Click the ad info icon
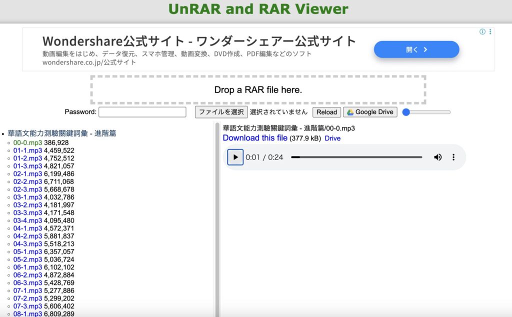Screen dimensions: 512x317 [x=482, y=31]
